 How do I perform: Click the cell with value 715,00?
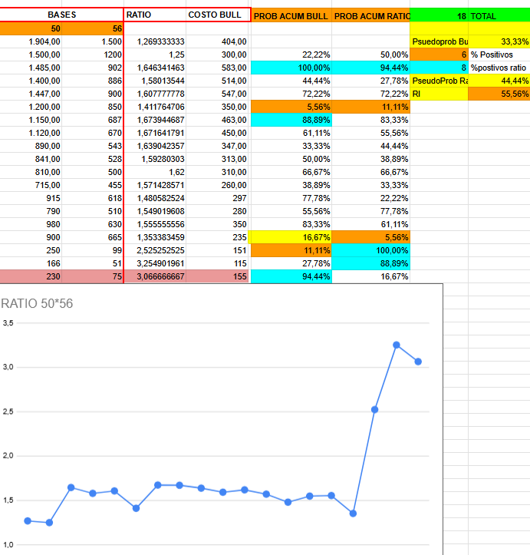click(31, 185)
